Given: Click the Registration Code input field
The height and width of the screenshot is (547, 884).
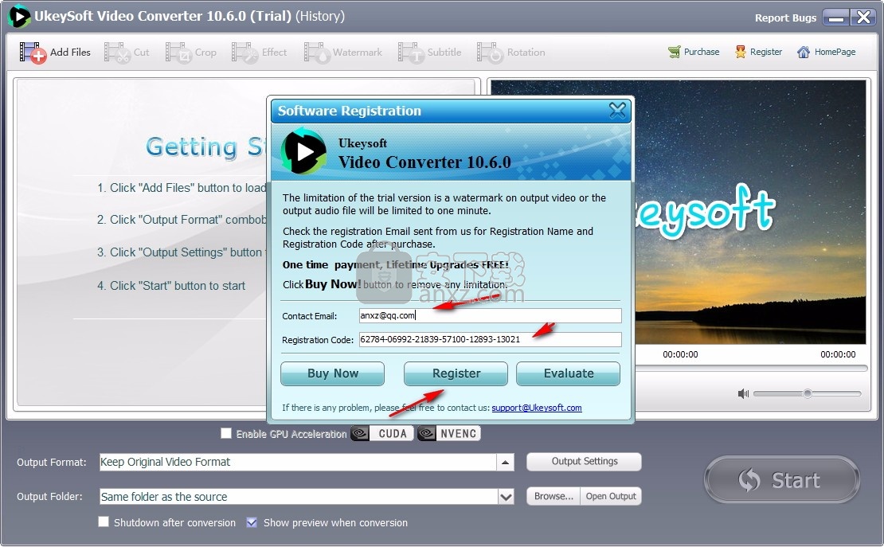Looking at the screenshot, I should [491, 339].
